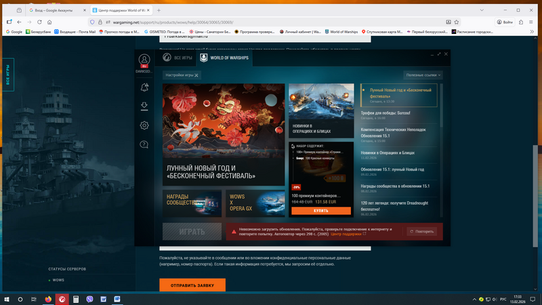
Task: Open the Настройки игры menu
Action: [182, 75]
